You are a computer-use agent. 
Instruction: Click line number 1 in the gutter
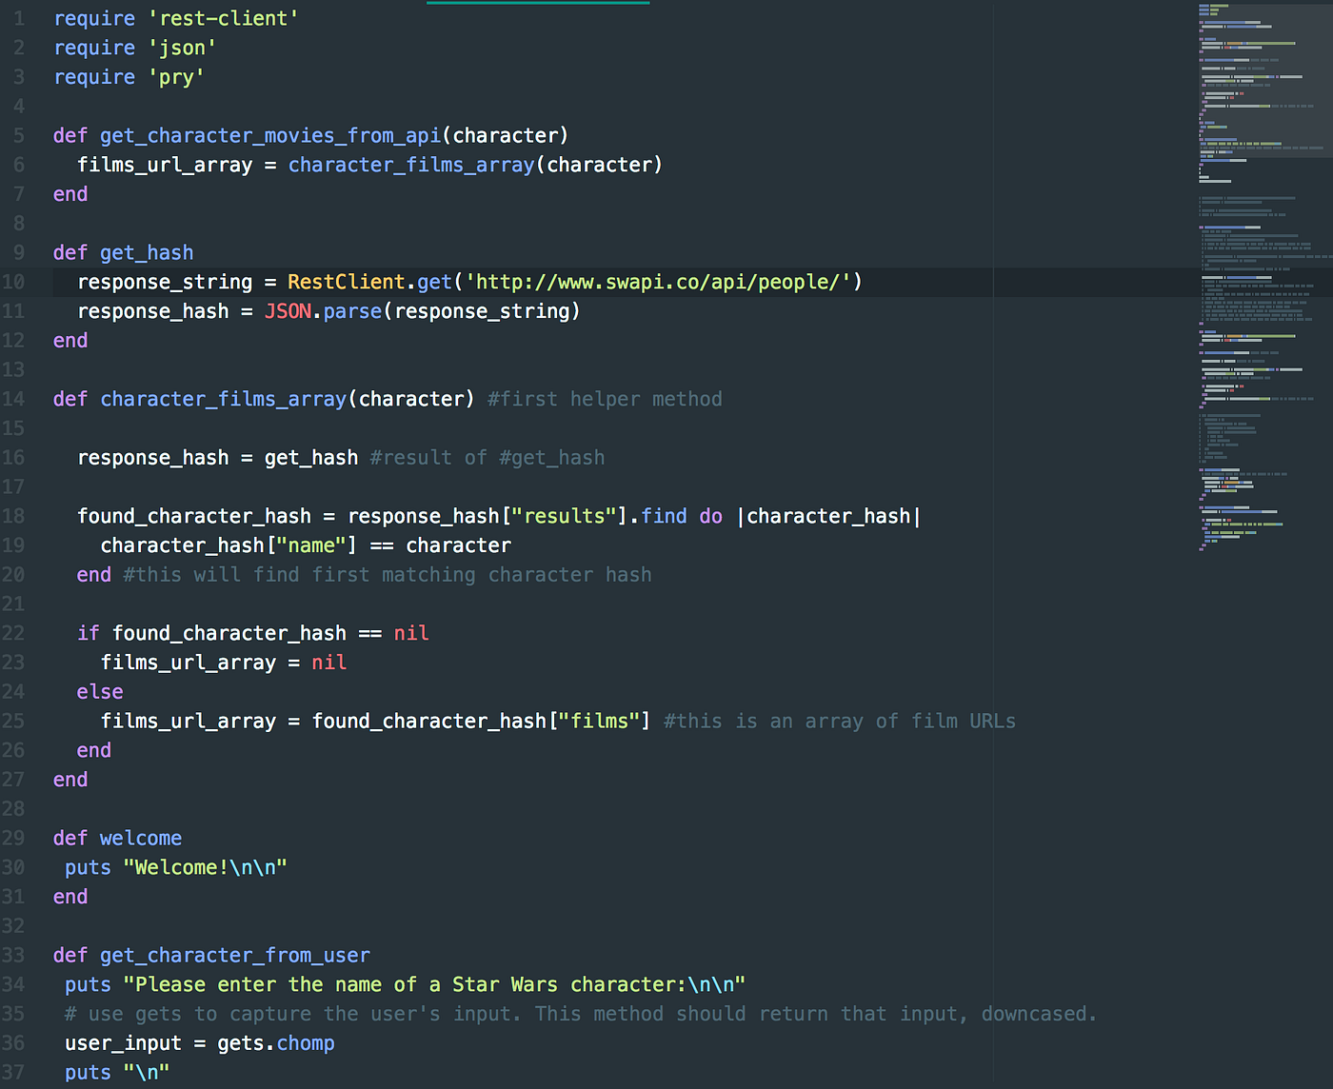tap(18, 17)
